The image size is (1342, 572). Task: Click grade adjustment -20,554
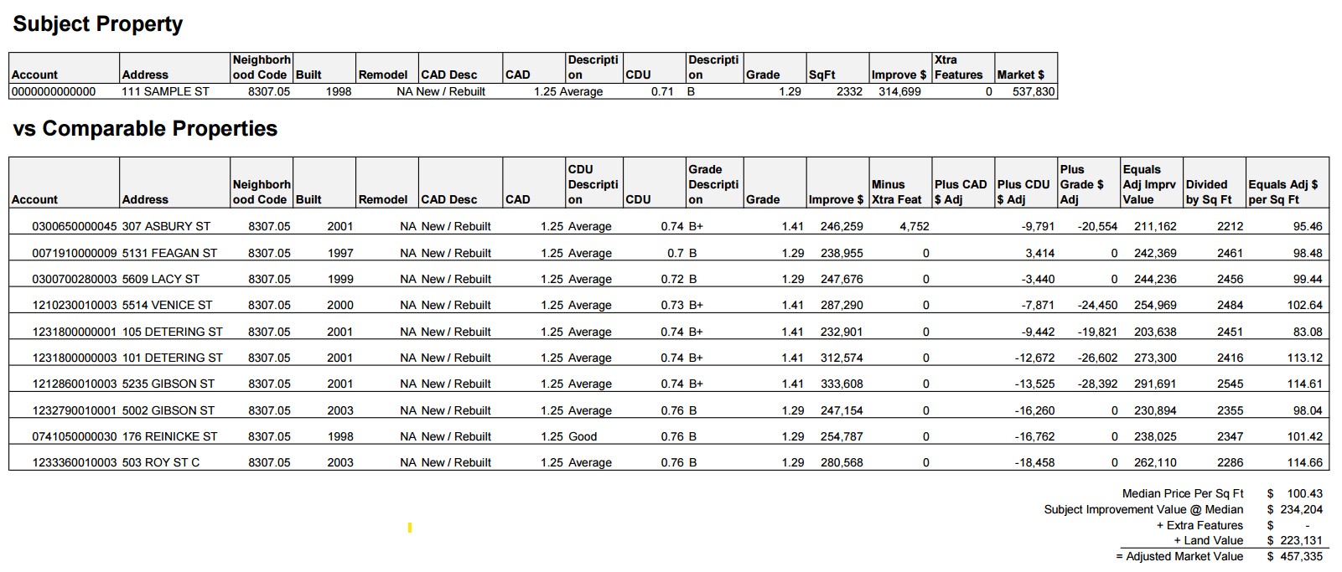tap(1097, 226)
